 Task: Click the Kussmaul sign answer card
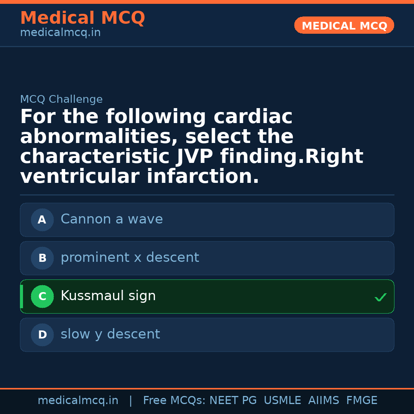[207, 296]
